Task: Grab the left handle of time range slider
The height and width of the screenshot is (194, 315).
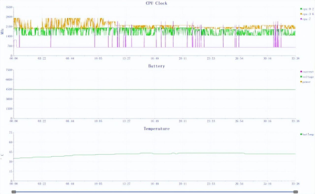Action: coord(14,192)
